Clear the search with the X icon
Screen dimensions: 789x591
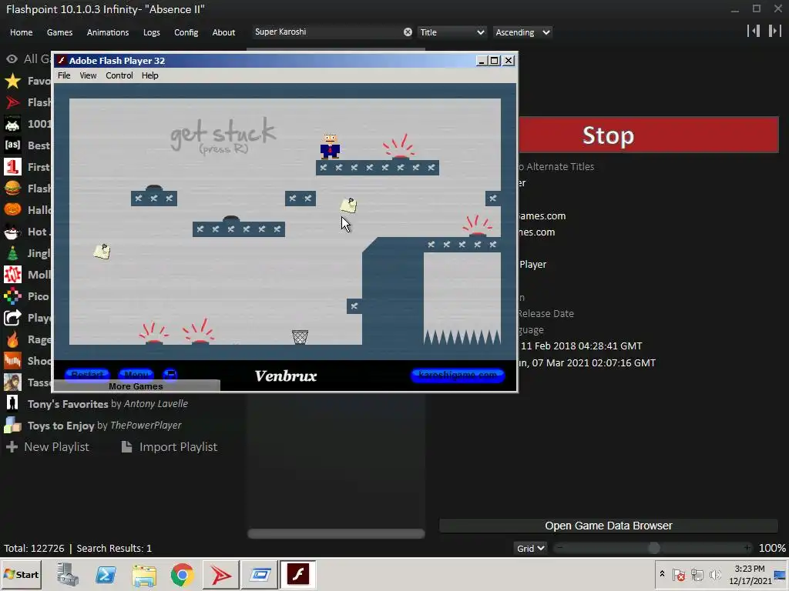[408, 32]
